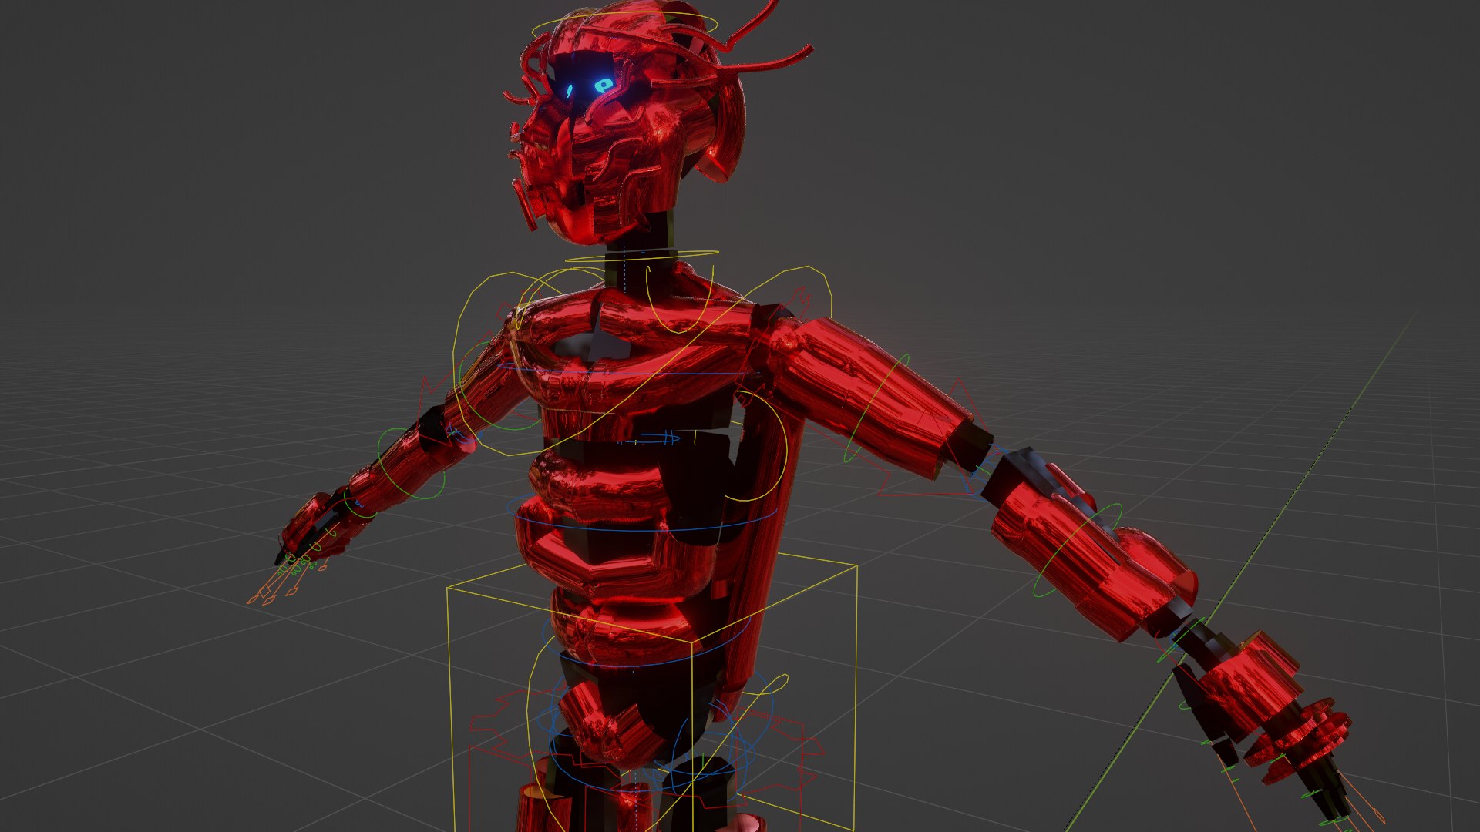Select the yellow ring control above the head
The image size is (1480, 832).
[624, 25]
